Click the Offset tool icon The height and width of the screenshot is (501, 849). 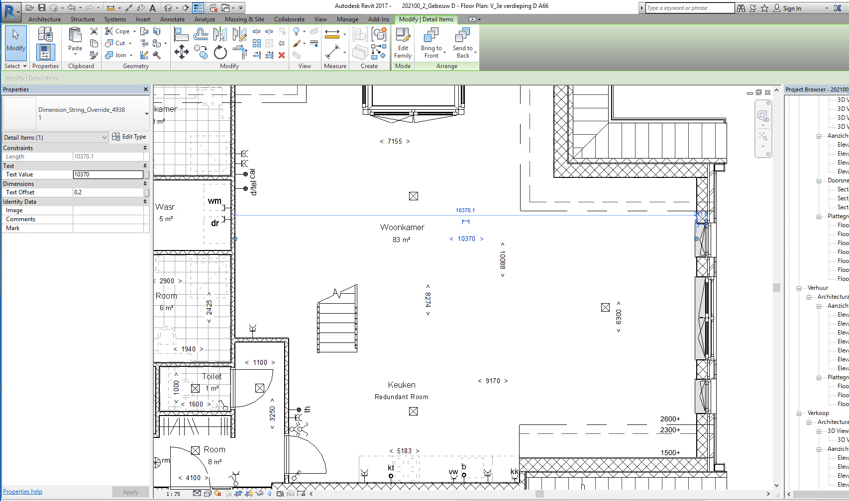coord(201,34)
